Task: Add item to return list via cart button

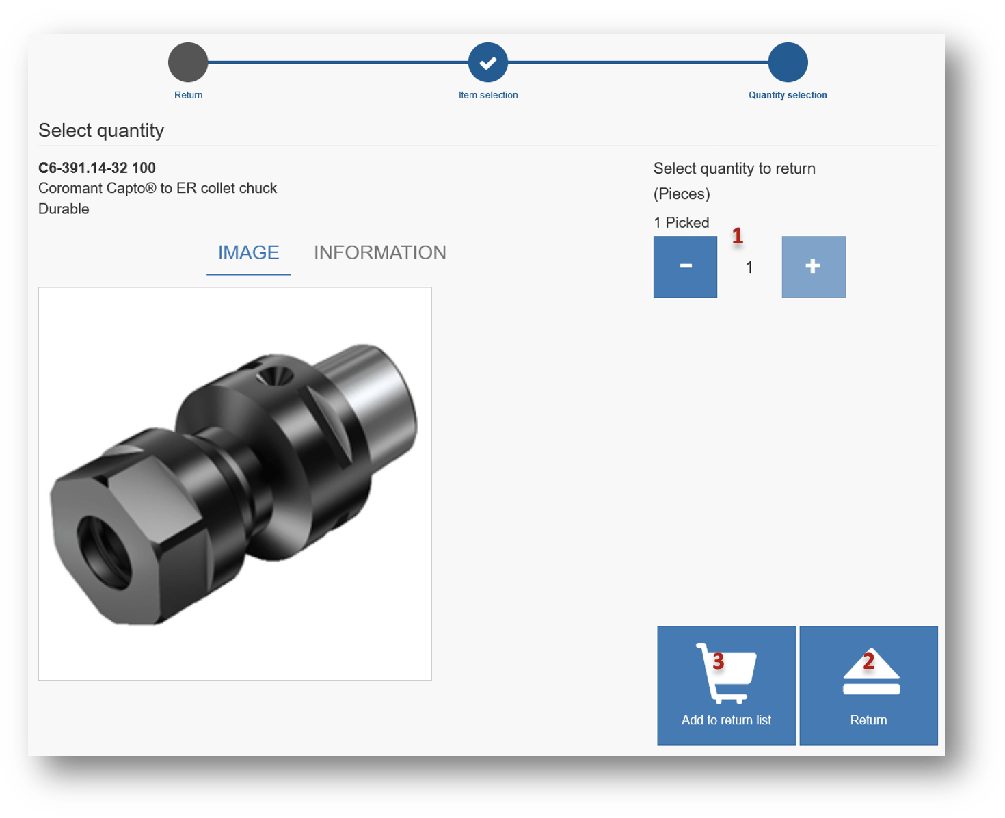Action: [x=726, y=685]
